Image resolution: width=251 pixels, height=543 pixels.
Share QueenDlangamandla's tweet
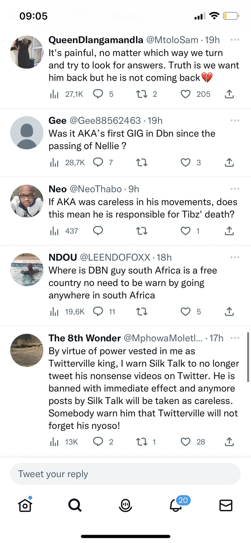(x=229, y=94)
